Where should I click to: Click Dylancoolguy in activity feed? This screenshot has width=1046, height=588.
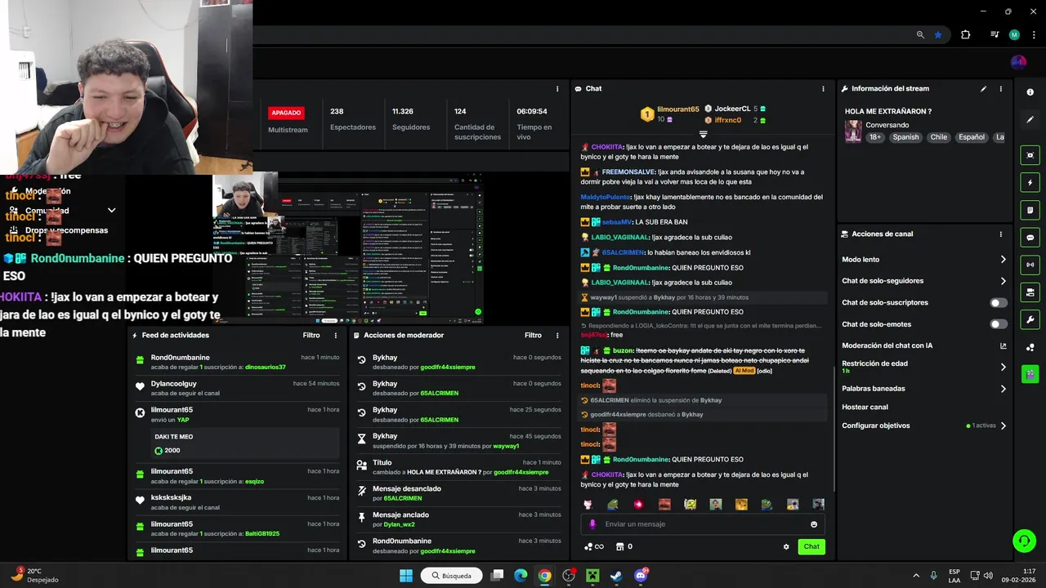173,383
